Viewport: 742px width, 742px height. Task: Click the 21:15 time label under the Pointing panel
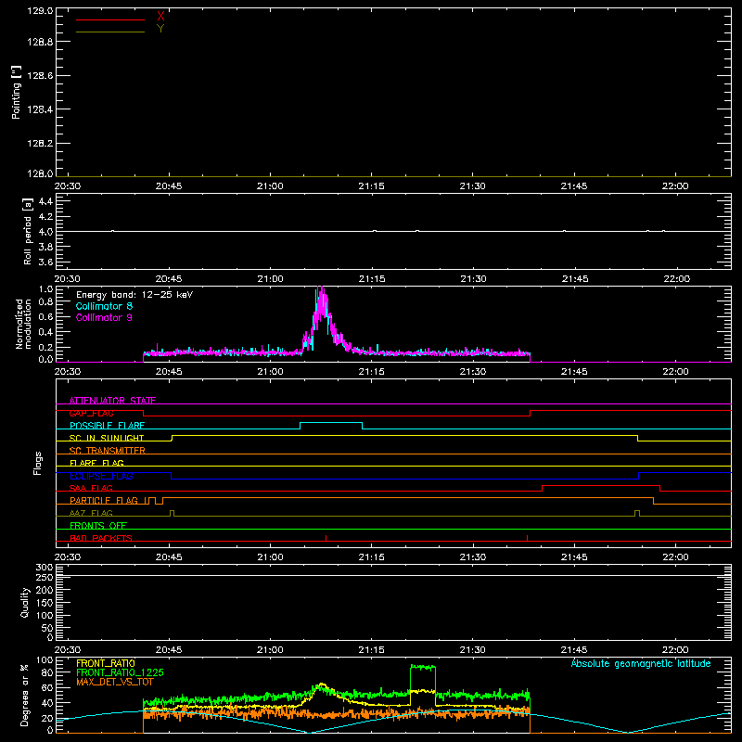click(x=372, y=186)
